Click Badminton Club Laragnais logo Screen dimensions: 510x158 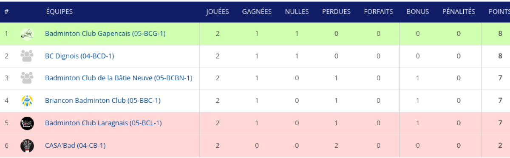[27, 123]
